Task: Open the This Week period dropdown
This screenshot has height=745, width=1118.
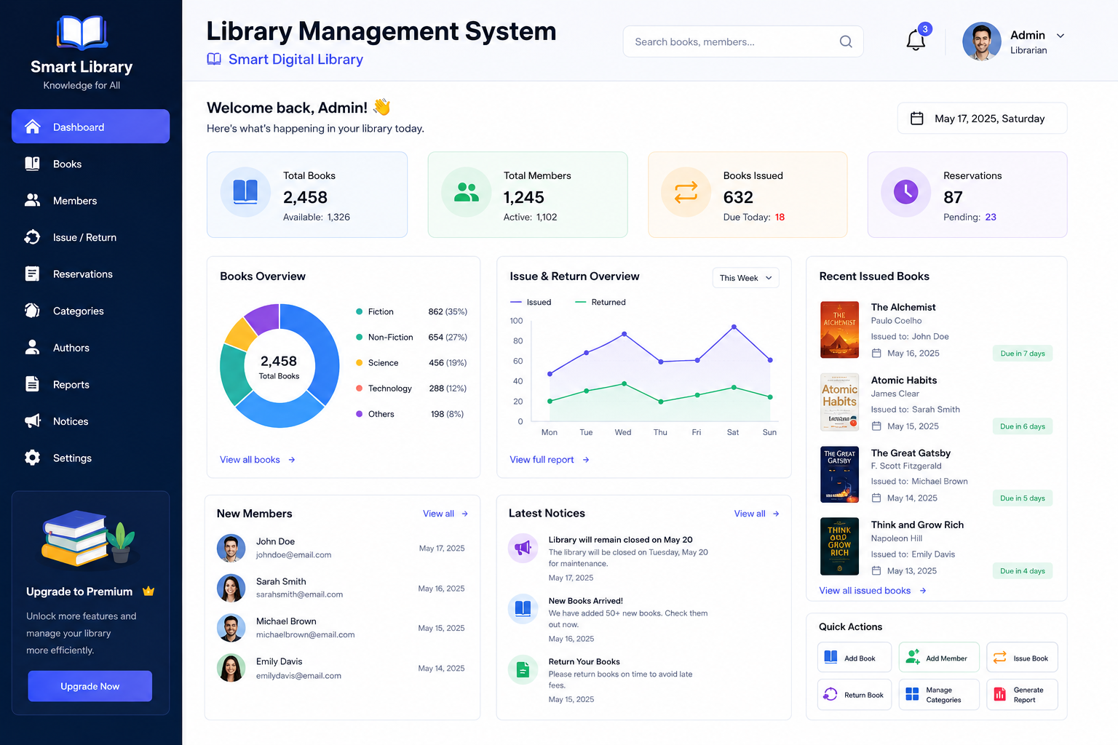Action: [x=745, y=278]
